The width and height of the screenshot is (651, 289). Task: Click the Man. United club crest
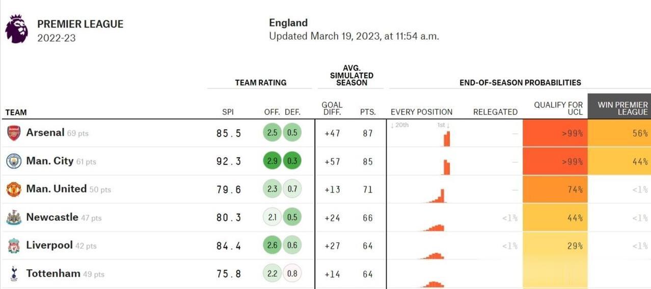click(x=14, y=189)
